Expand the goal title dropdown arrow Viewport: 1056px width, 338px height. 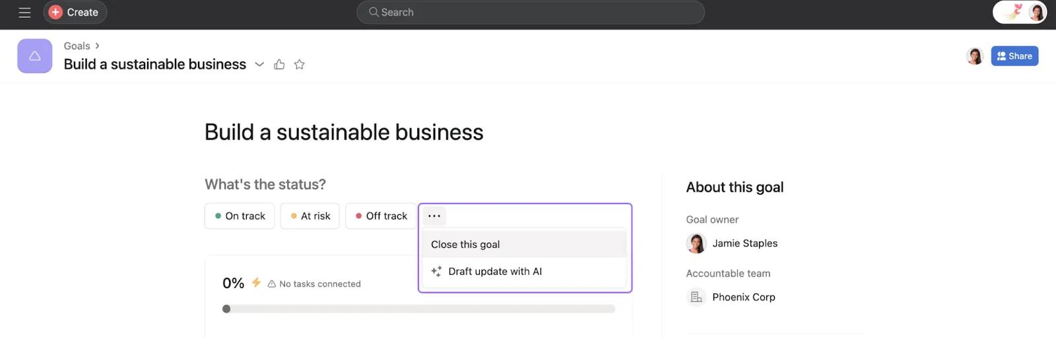pyautogui.click(x=259, y=65)
